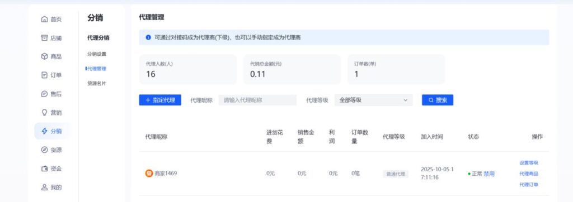Click the join date 2025-10-05 cell
573x202 pixels.
pos(437,174)
